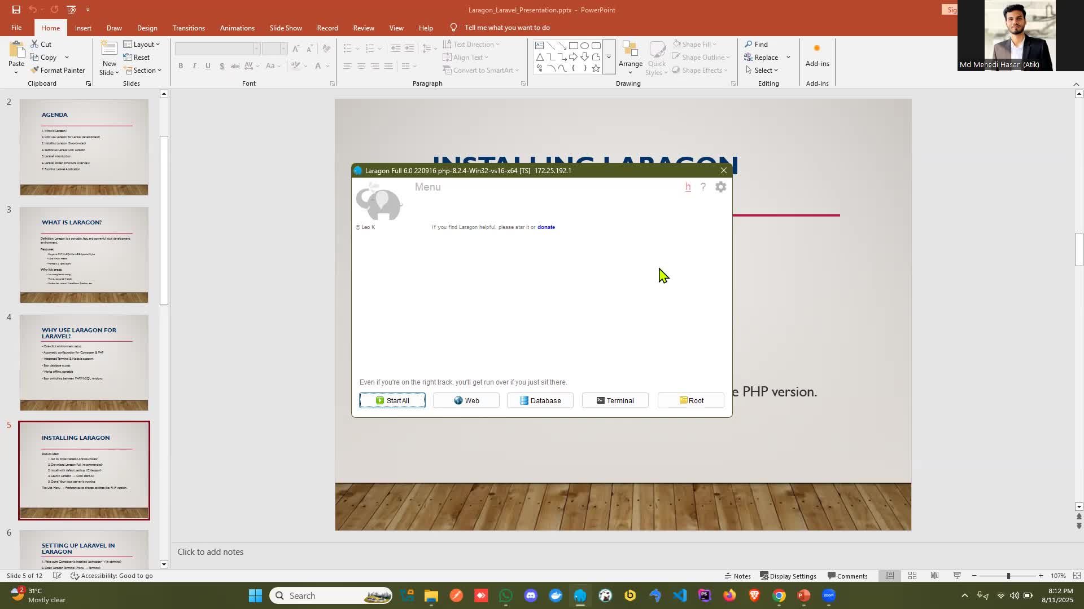Viewport: 1084px width, 609px height.
Task: Click the Cut command
Action: [41, 44]
